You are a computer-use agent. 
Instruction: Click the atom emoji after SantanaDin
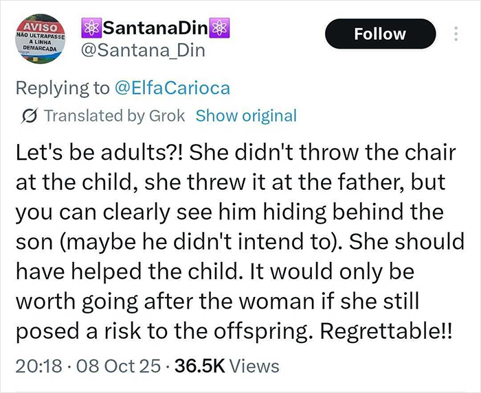click(219, 28)
